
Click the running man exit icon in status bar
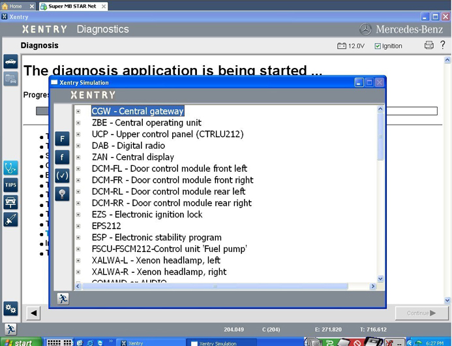click(10, 329)
